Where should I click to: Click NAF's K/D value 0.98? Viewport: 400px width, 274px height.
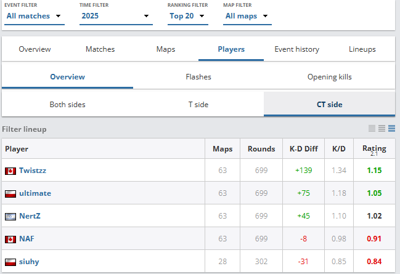pyautogui.click(x=339, y=239)
